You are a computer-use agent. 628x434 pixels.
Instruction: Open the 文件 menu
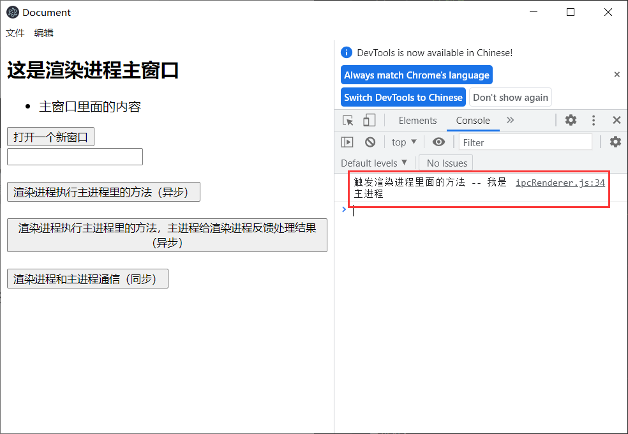(x=15, y=33)
